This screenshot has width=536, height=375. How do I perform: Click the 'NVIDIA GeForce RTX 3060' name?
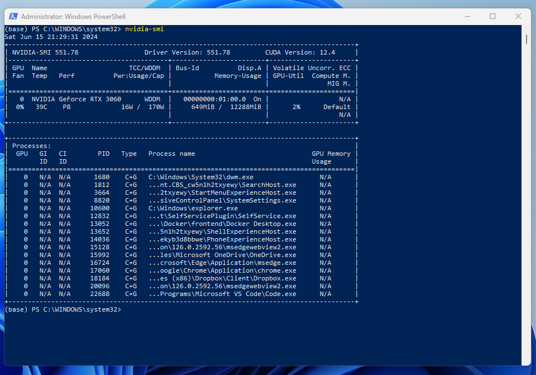76,99
